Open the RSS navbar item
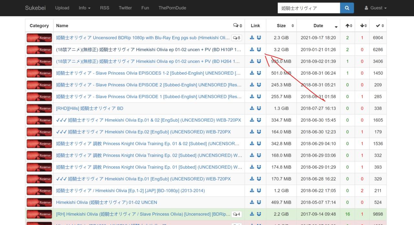This screenshot has width=414, height=225. pos(105,8)
